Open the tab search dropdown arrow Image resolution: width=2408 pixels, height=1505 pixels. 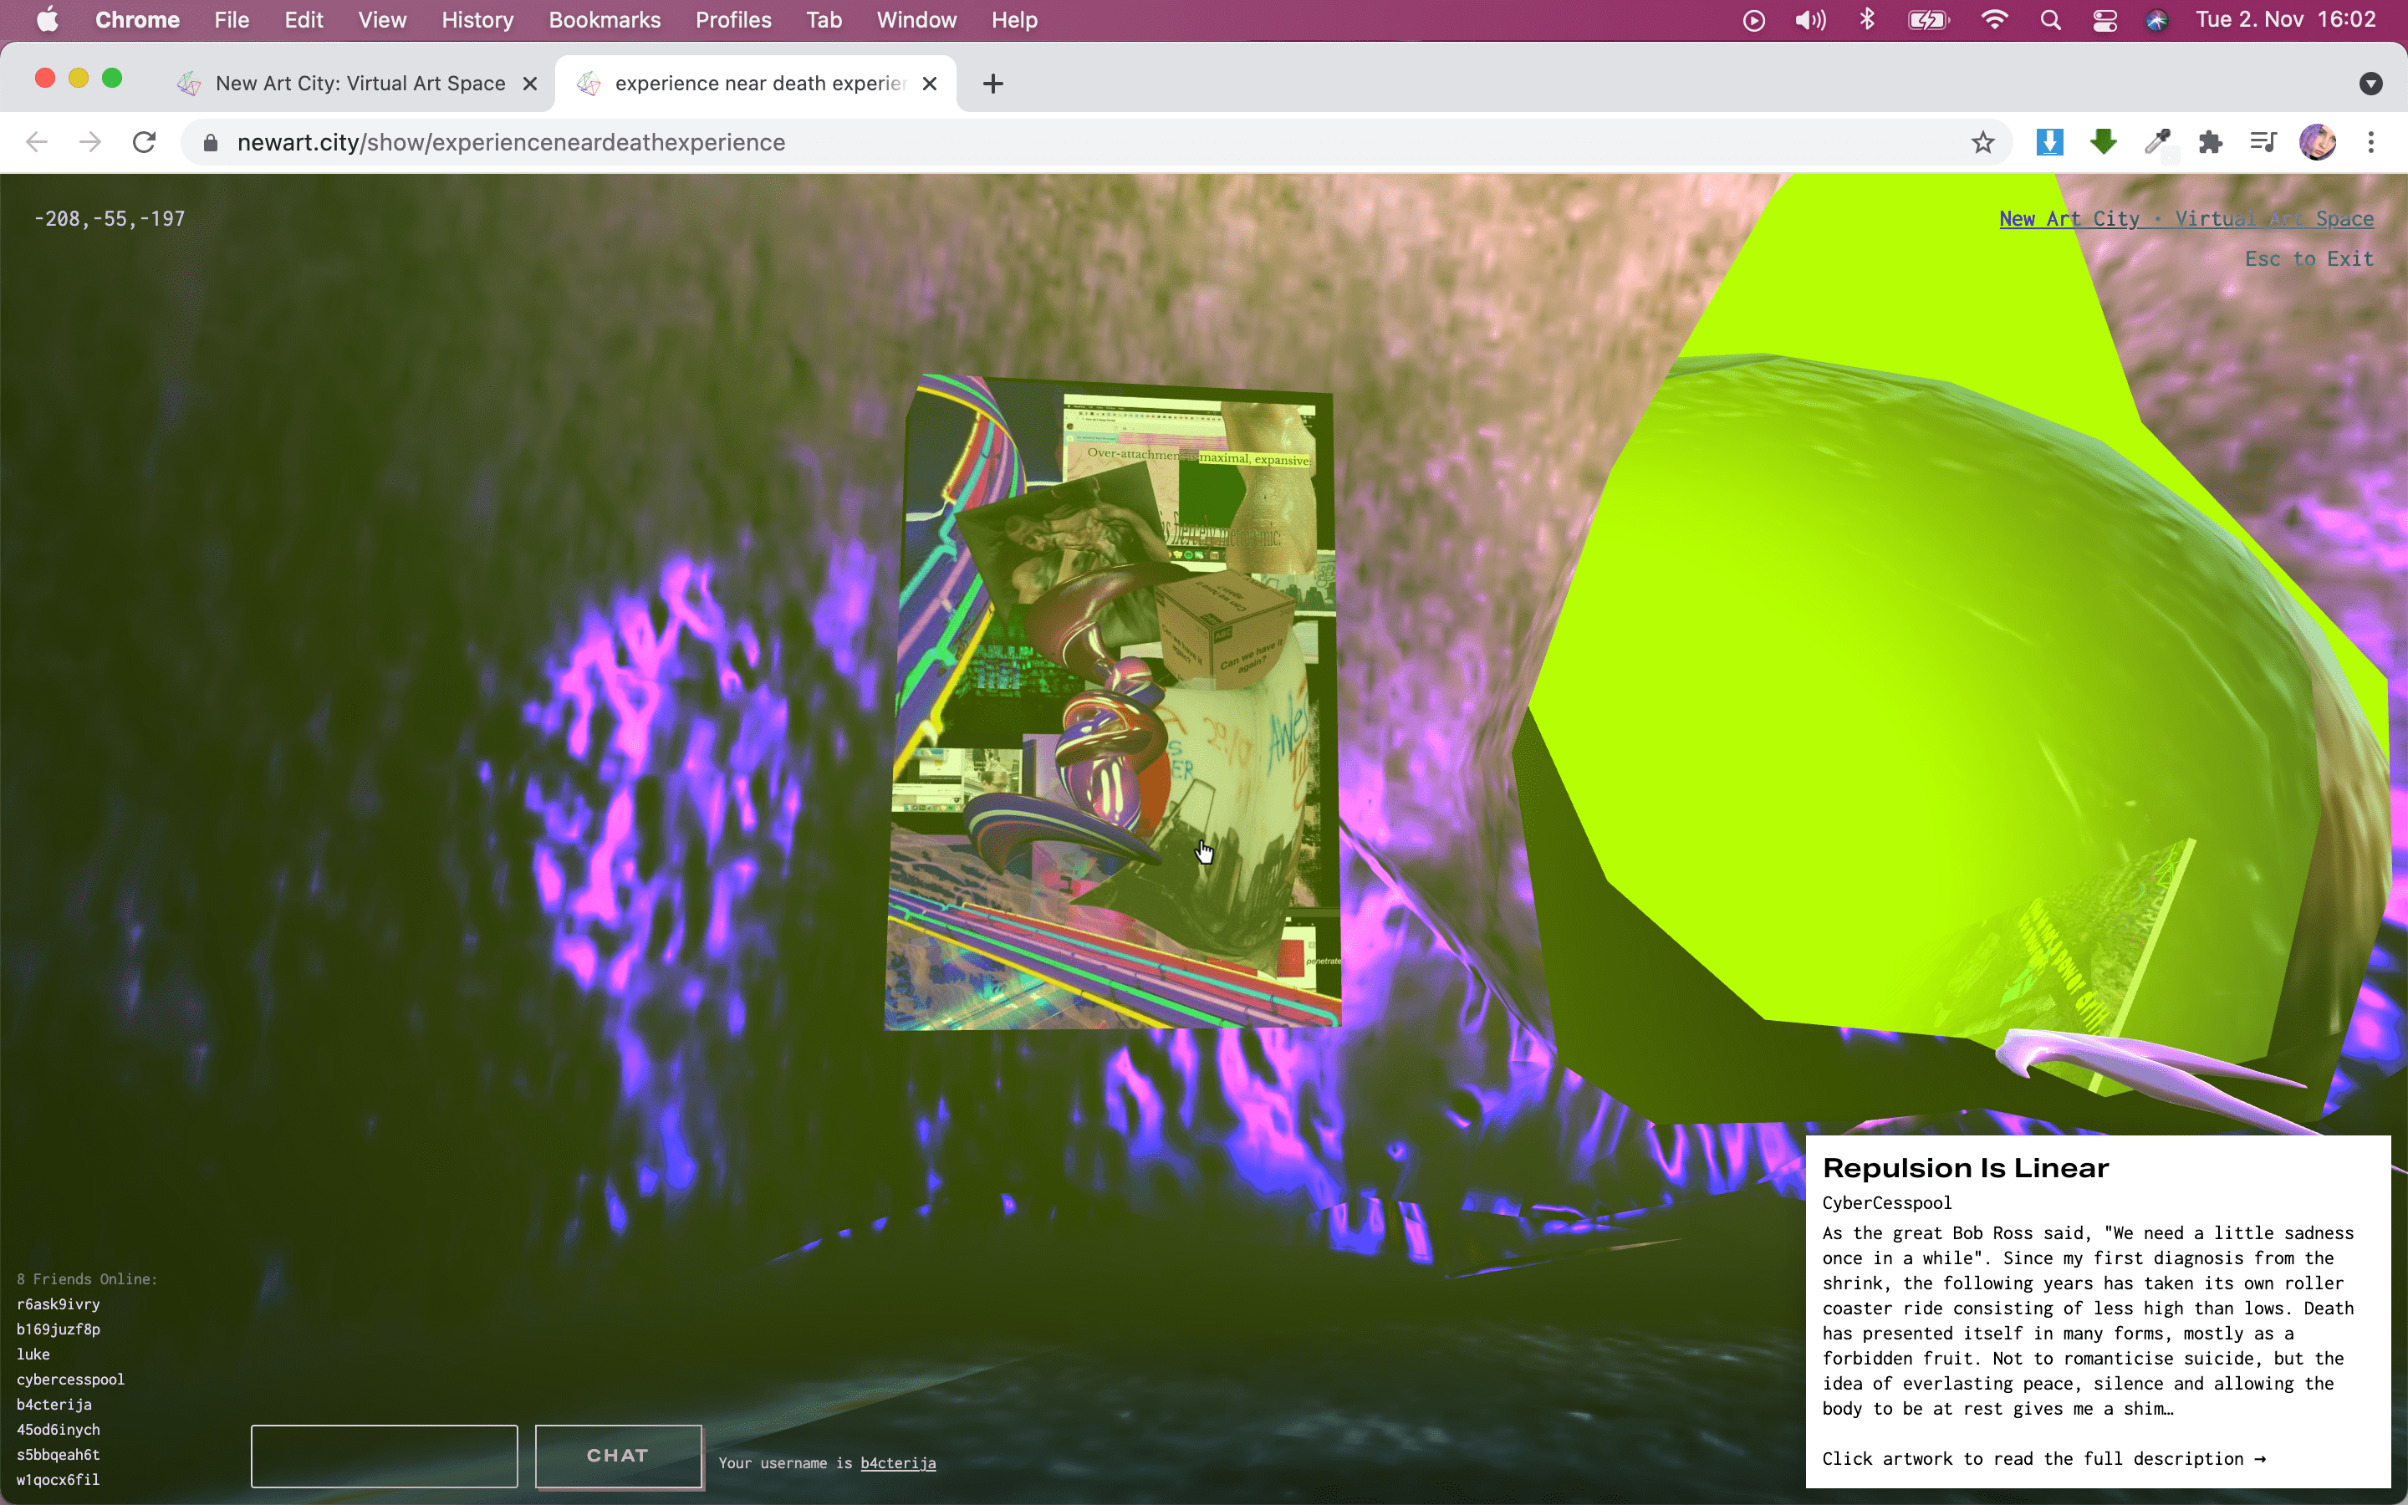point(2371,84)
